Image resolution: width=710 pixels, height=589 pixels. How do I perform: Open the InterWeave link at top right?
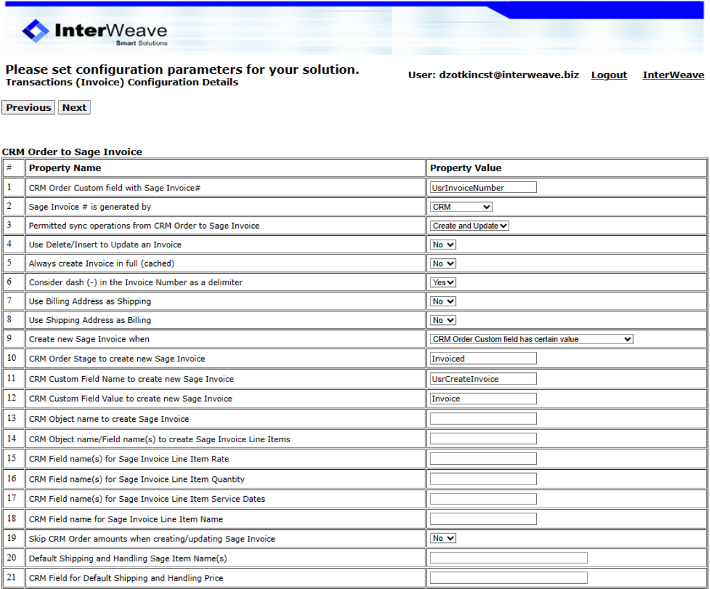click(x=673, y=75)
